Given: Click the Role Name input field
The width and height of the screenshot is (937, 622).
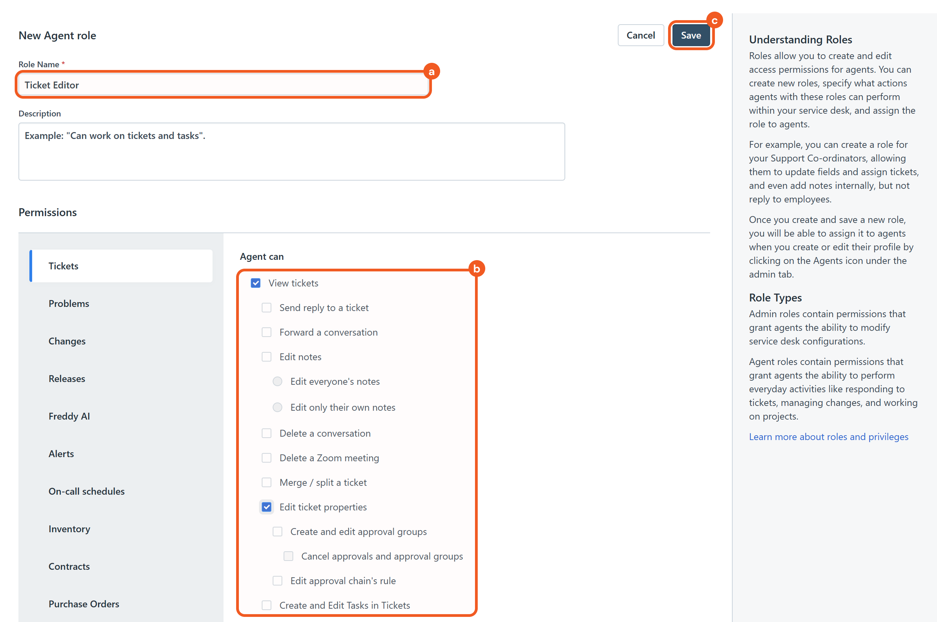Looking at the screenshot, I should click(x=223, y=85).
